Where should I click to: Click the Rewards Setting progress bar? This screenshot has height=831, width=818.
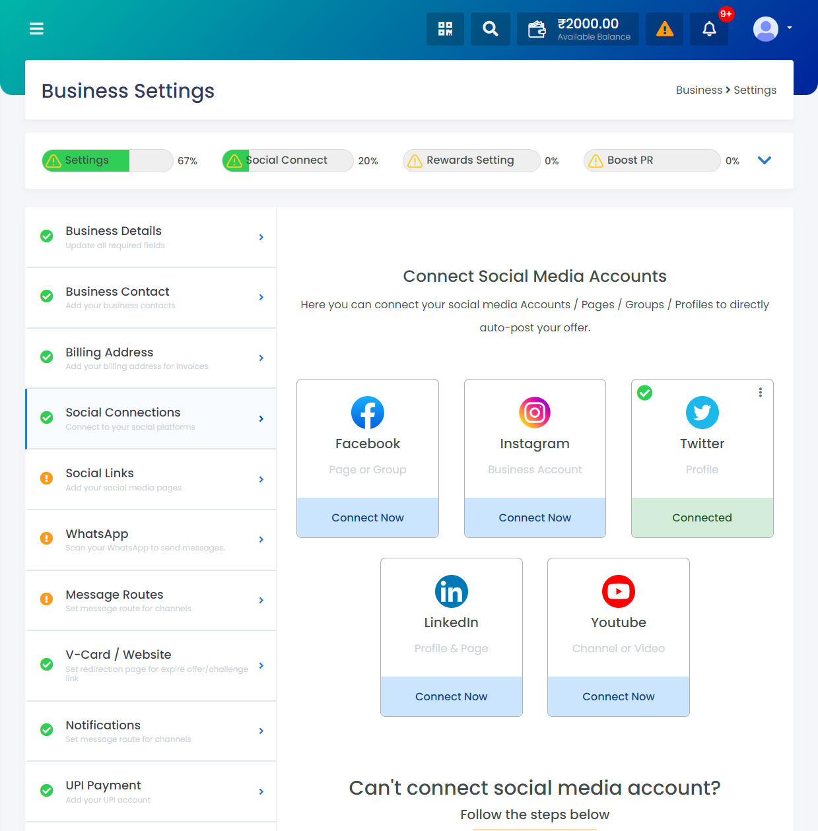(471, 160)
